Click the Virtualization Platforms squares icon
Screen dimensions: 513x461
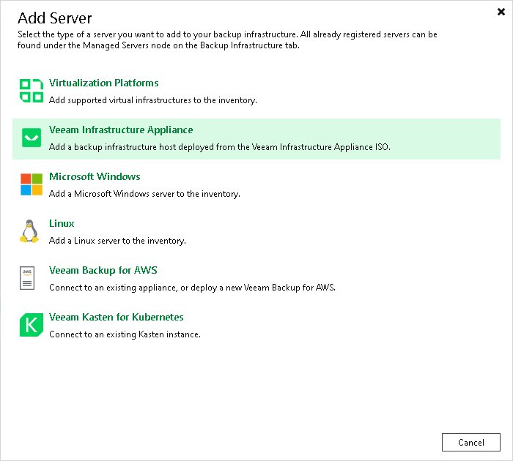(32, 91)
